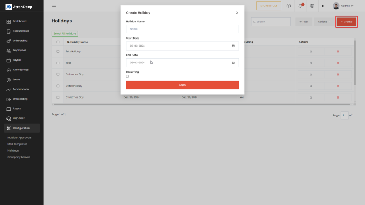Delete the Veterans Day holiday

click(338, 86)
